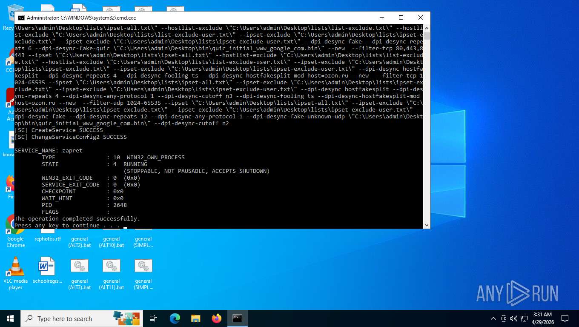This screenshot has height=327, width=579.
Task: Show hidden system tray icons
Action: (x=493, y=318)
